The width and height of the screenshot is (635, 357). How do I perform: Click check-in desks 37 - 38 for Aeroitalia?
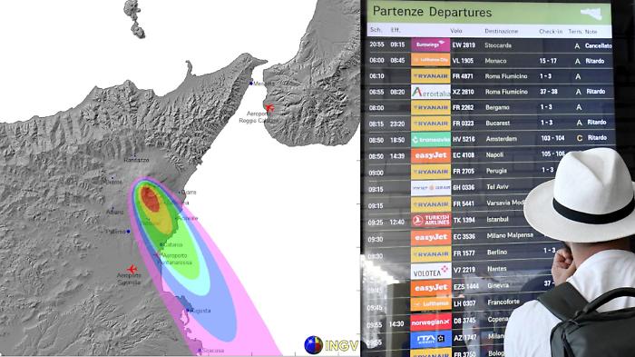(x=549, y=92)
